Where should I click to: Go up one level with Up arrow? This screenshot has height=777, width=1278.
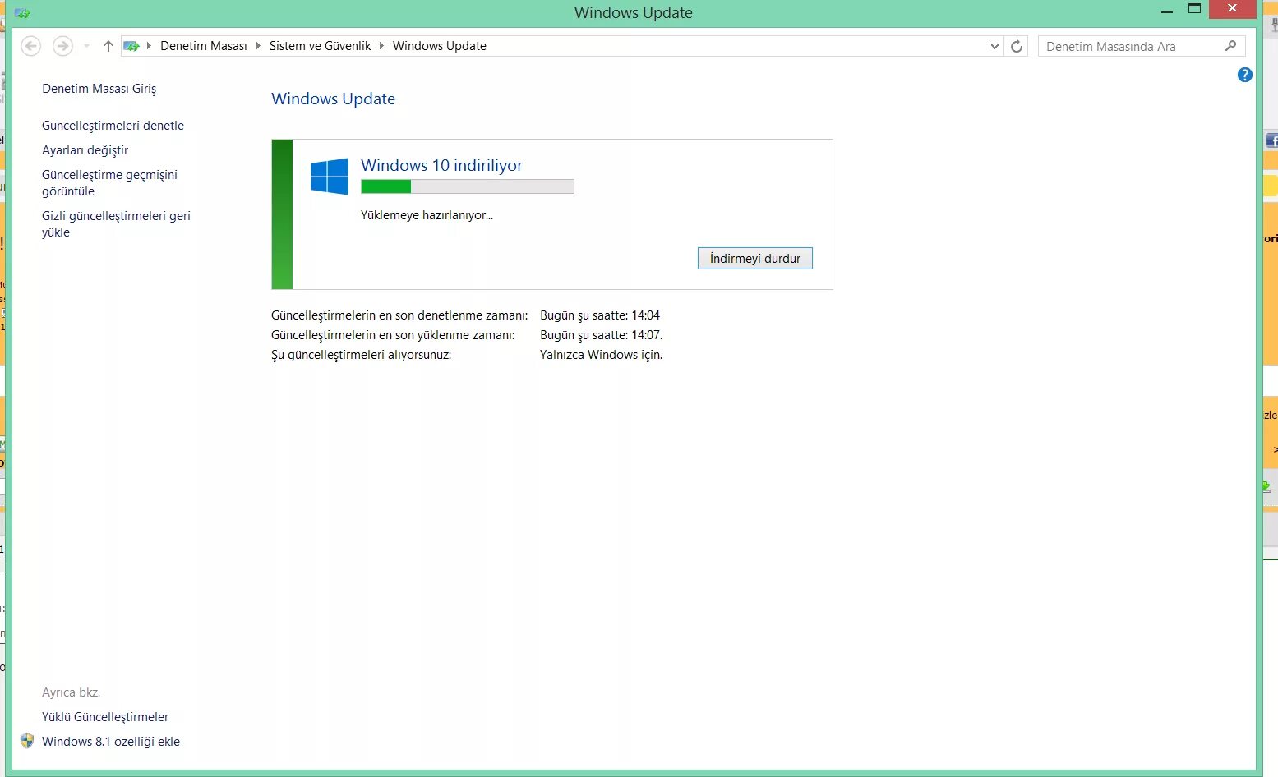tap(108, 46)
